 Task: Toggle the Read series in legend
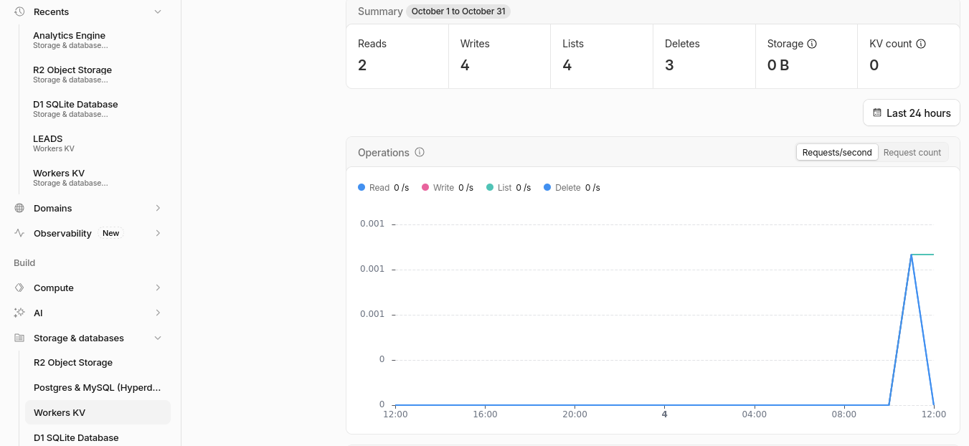pos(384,188)
